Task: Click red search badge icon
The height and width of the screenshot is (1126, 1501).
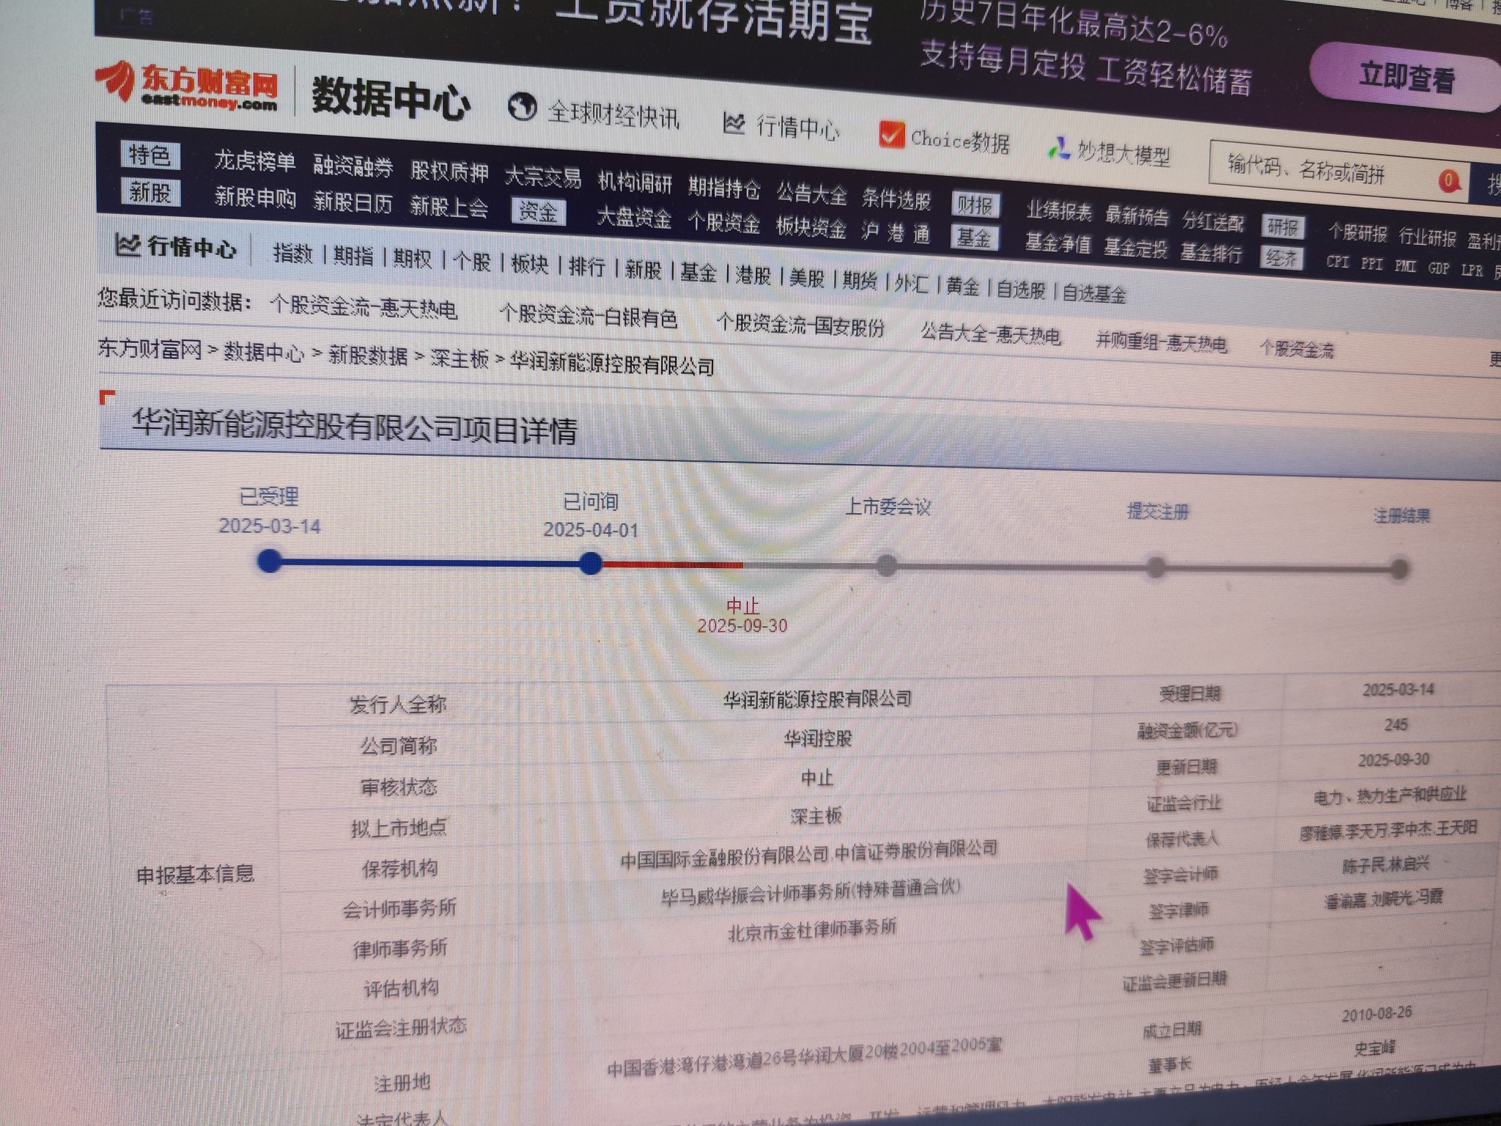Action: (1447, 180)
